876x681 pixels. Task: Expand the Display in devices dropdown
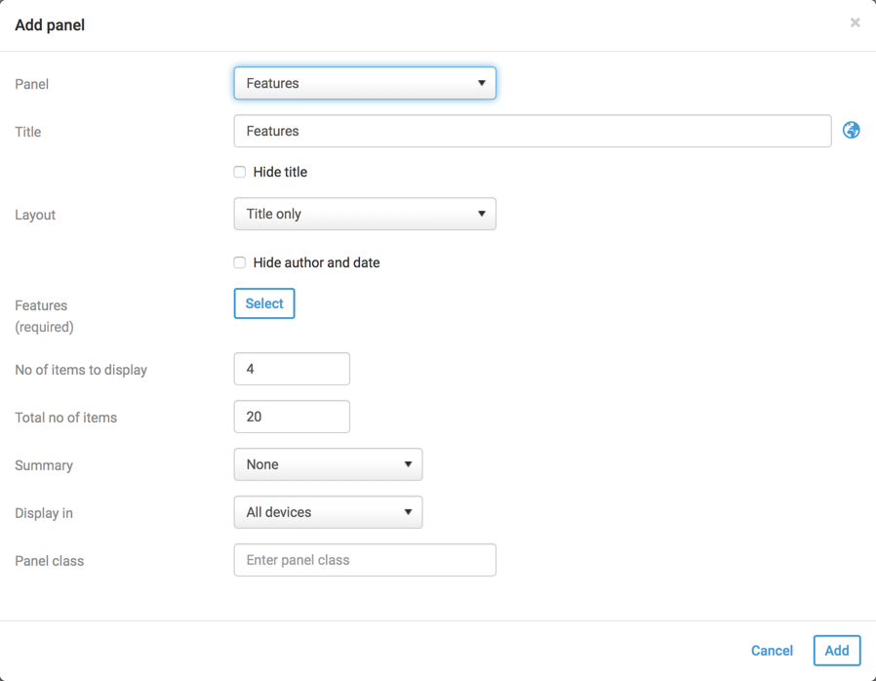tap(328, 512)
